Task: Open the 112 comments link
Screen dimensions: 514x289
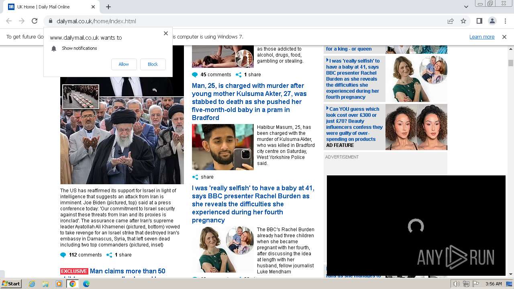Action: [85, 255]
